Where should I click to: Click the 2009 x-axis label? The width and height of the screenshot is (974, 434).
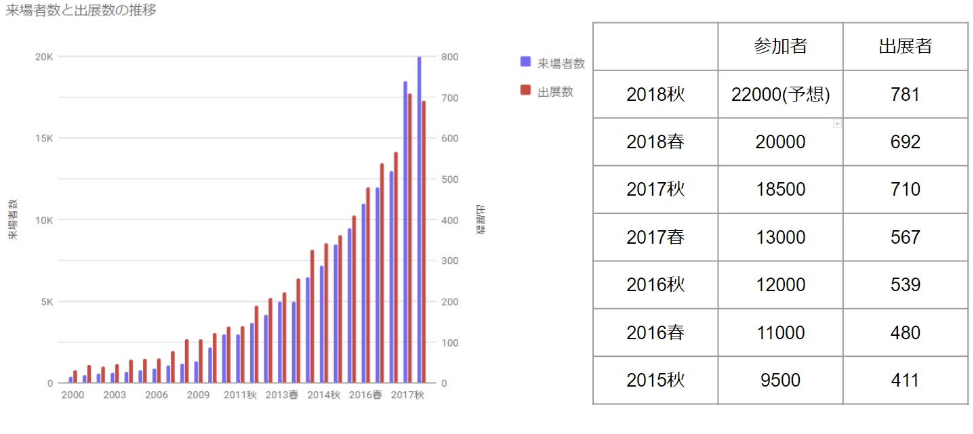198,395
